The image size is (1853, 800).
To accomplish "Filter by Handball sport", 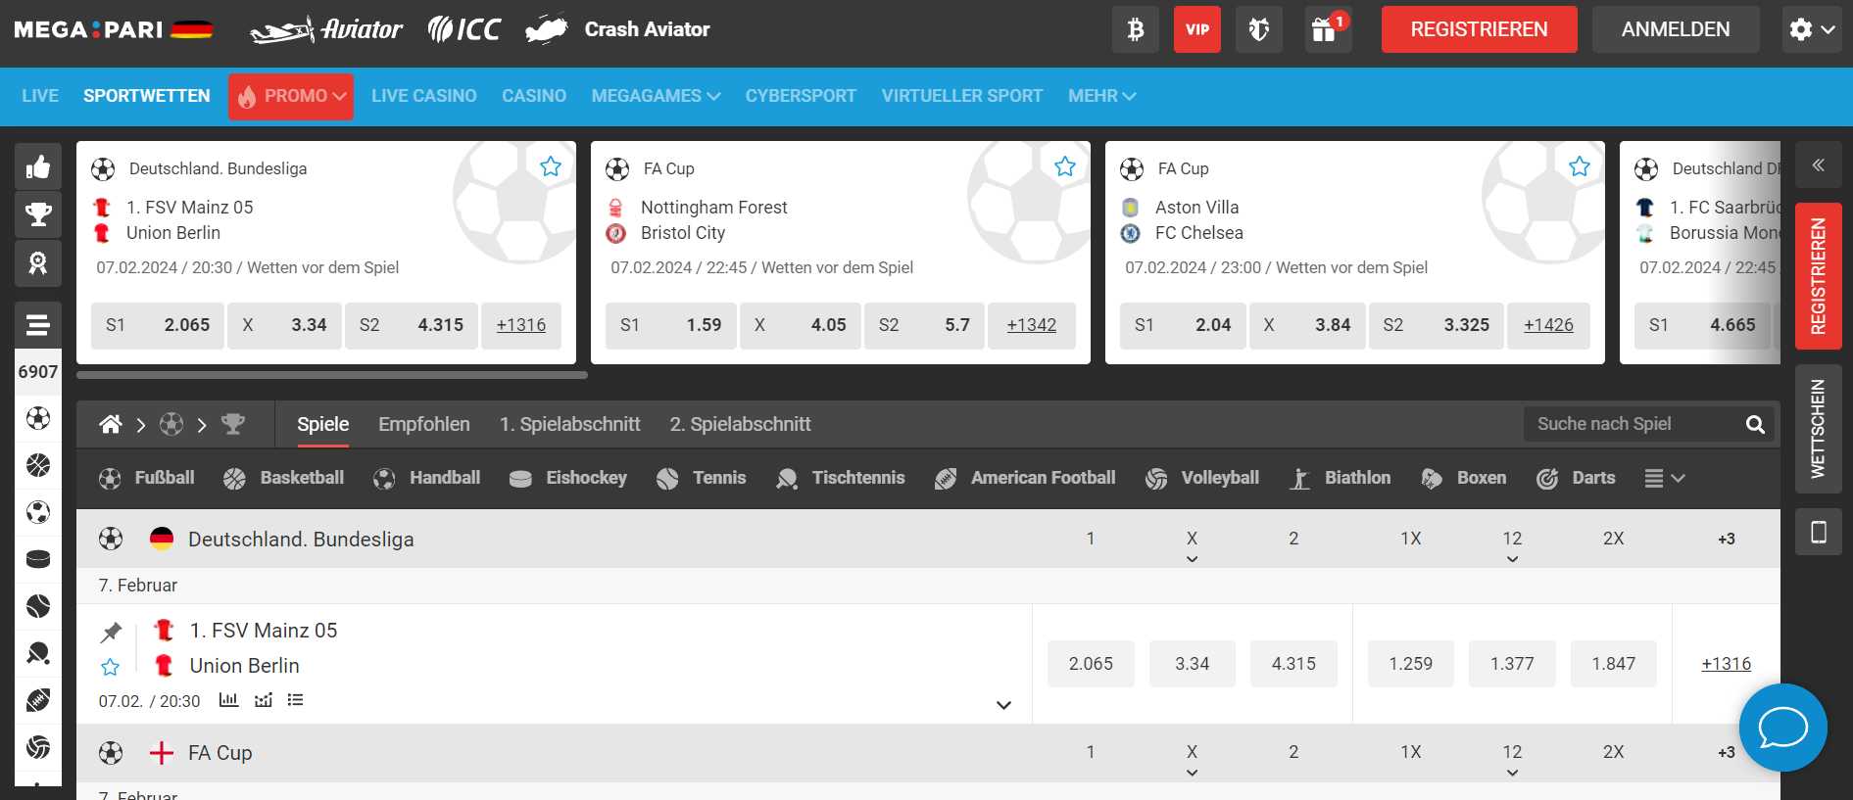I will (427, 478).
